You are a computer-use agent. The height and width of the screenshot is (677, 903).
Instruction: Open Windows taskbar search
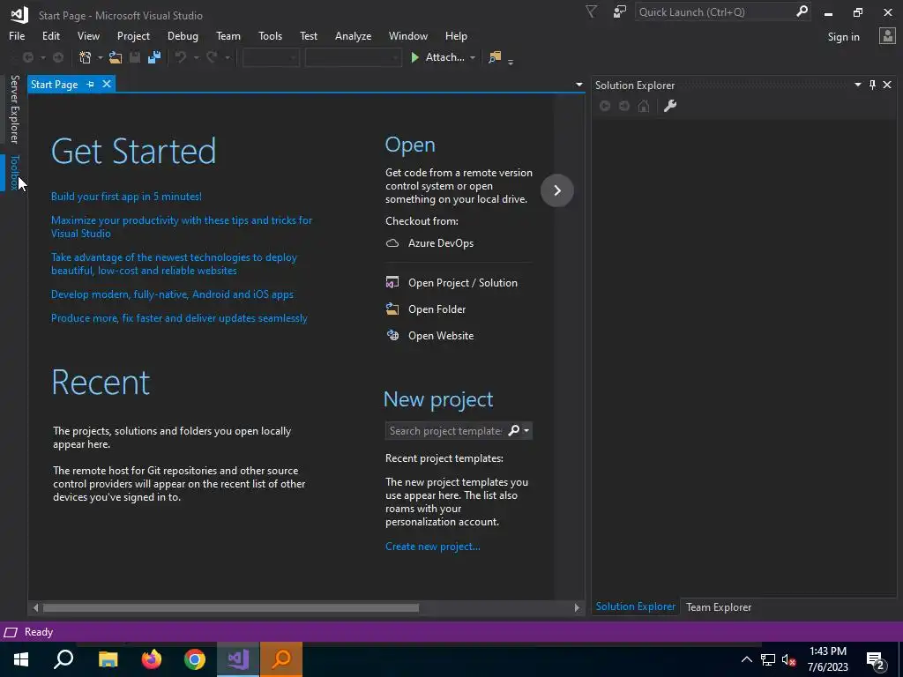pyautogui.click(x=63, y=659)
